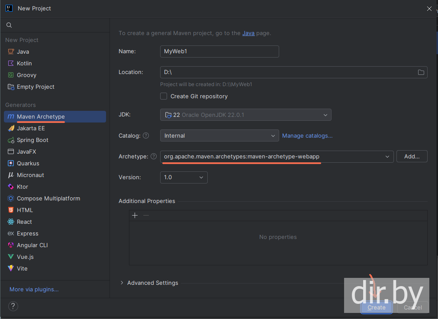
Task: Select Vite generator
Action: pos(55,268)
